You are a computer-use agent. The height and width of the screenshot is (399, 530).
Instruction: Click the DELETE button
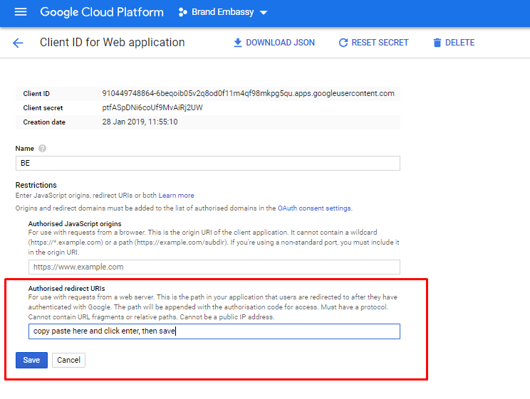click(454, 43)
